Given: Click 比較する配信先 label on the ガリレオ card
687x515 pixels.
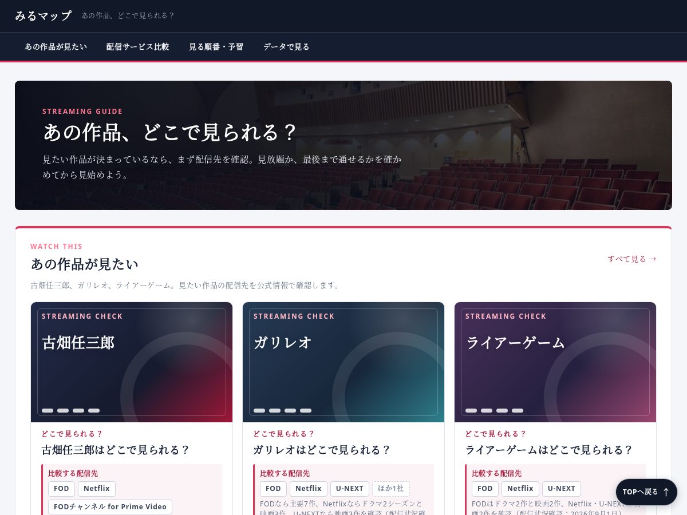Looking at the screenshot, I should [285, 473].
